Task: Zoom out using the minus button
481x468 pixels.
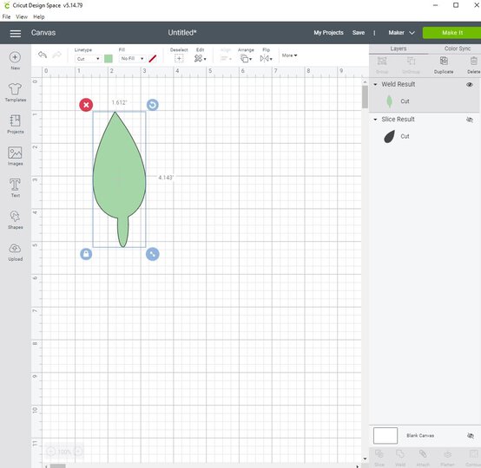Action: click(51, 452)
